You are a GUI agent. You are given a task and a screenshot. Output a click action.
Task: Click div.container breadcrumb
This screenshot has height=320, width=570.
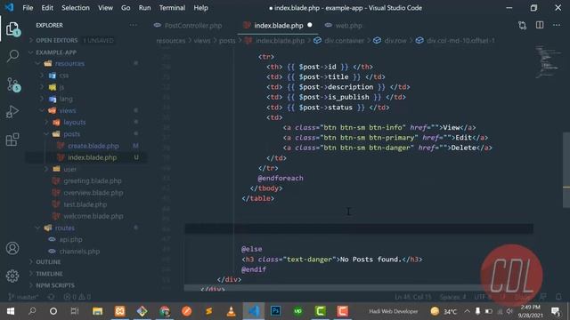344,40
